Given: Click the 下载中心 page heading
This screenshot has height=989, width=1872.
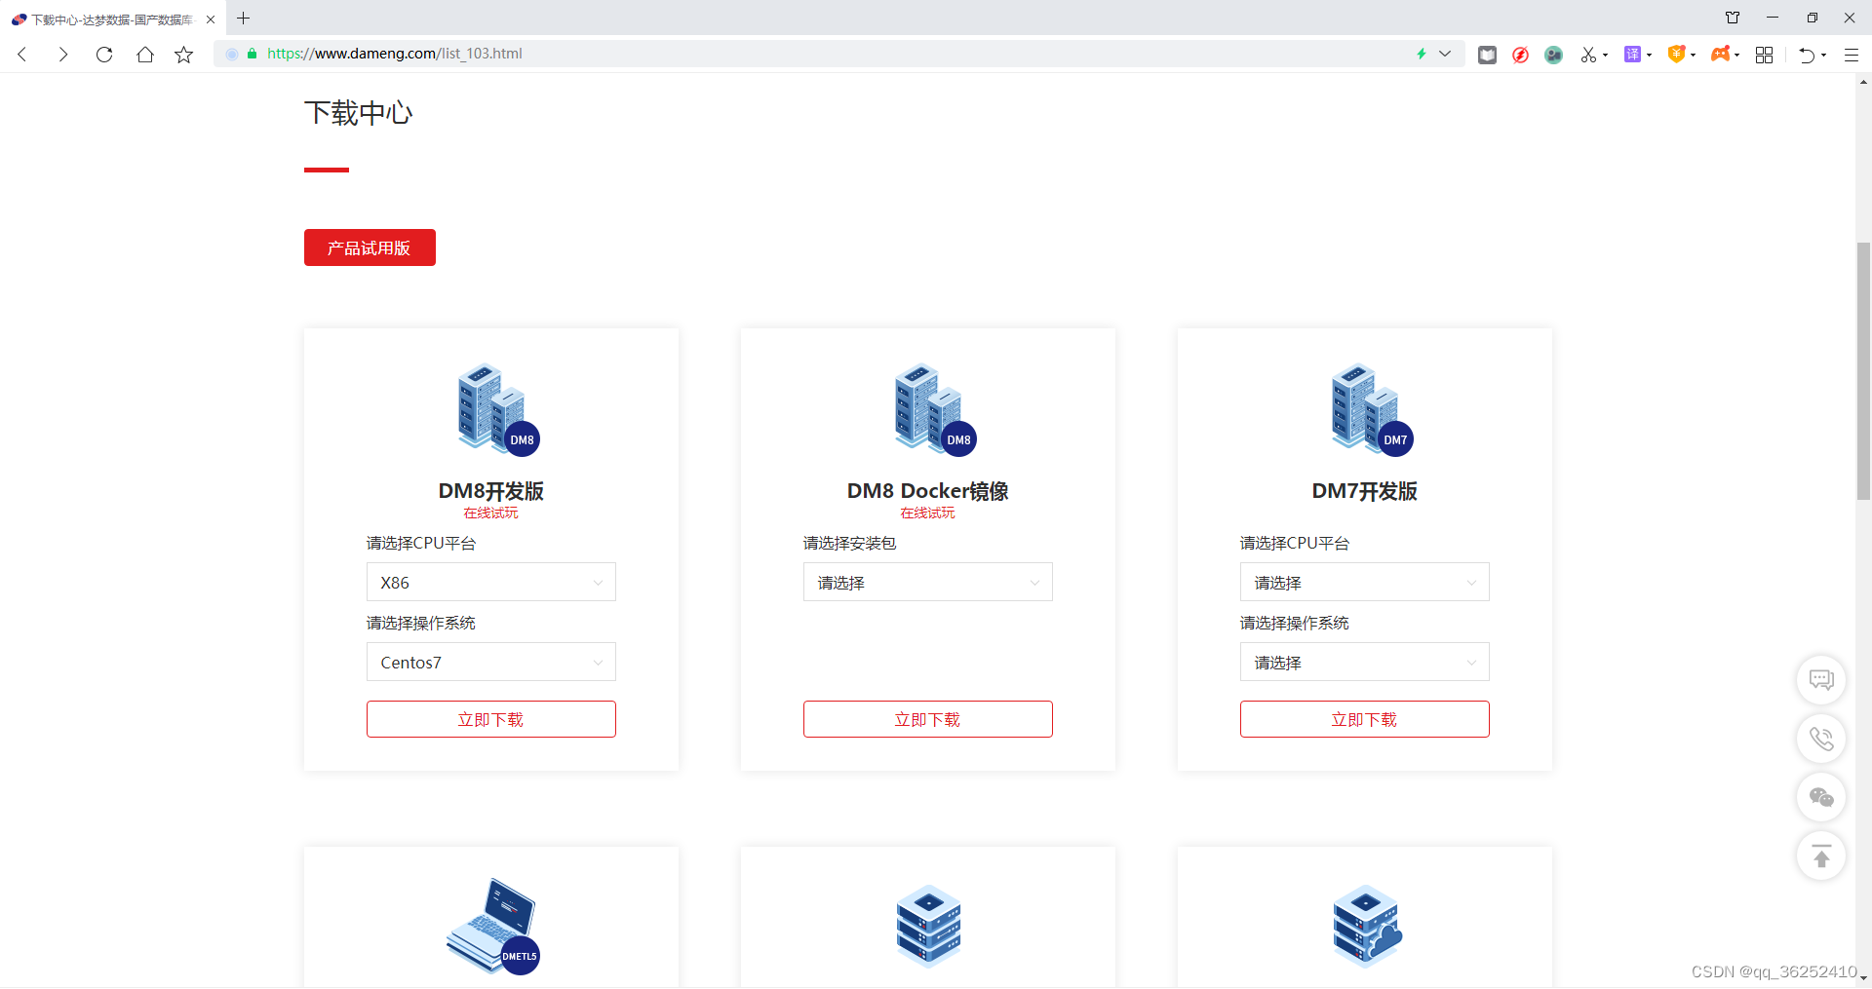Looking at the screenshot, I should pyautogui.click(x=359, y=113).
